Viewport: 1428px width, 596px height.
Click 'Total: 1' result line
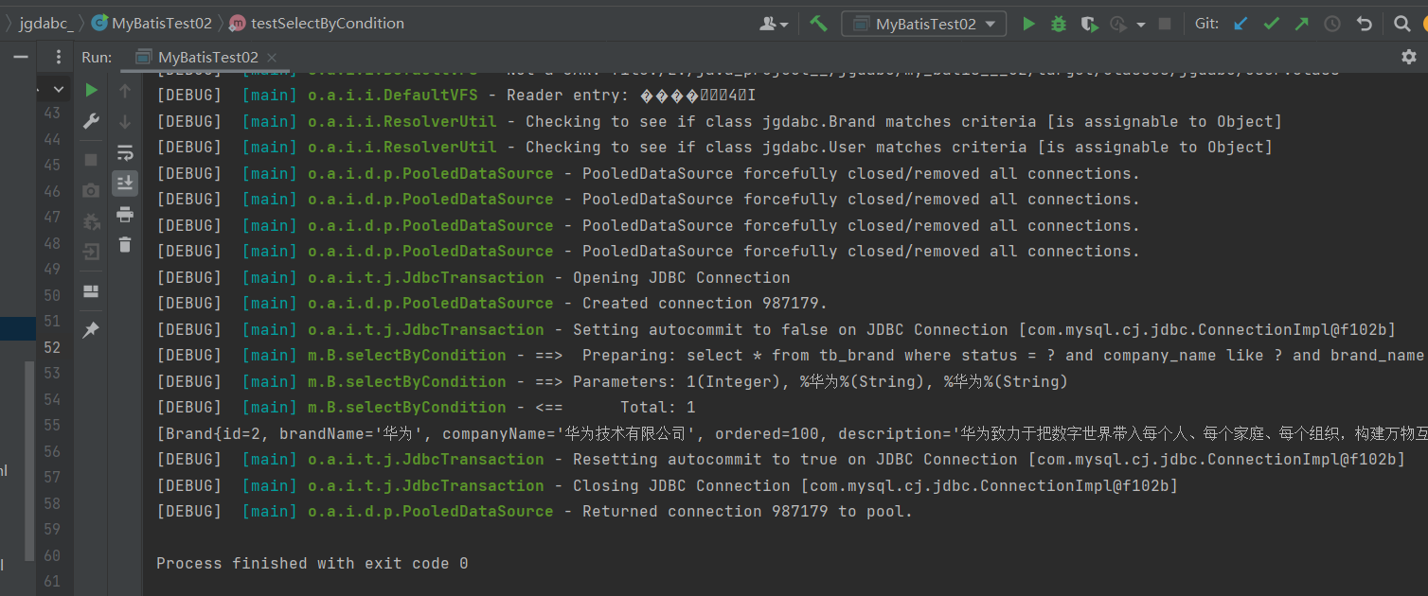(426, 407)
